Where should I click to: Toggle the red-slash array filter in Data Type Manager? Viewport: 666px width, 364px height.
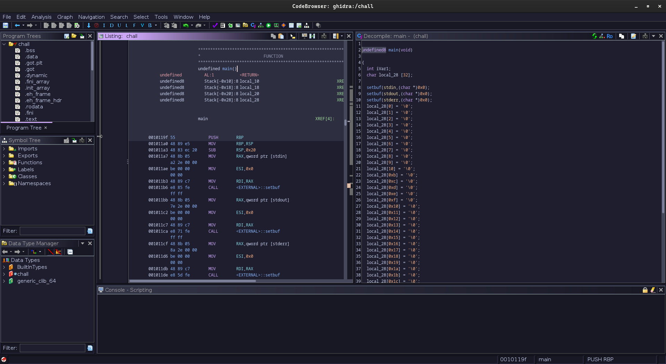coord(51,252)
